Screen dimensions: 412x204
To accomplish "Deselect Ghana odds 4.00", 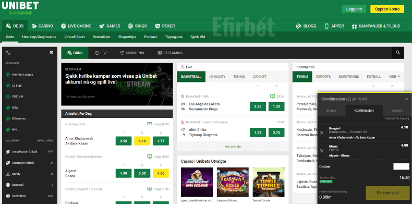I will click(161, 173).
